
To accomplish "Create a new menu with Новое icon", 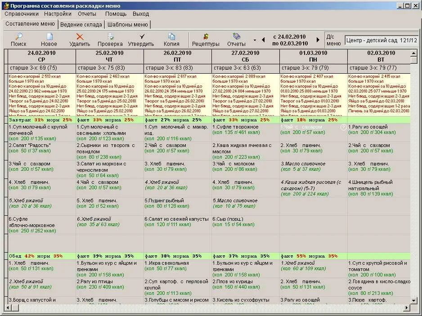I will click(x=49, y=36).
